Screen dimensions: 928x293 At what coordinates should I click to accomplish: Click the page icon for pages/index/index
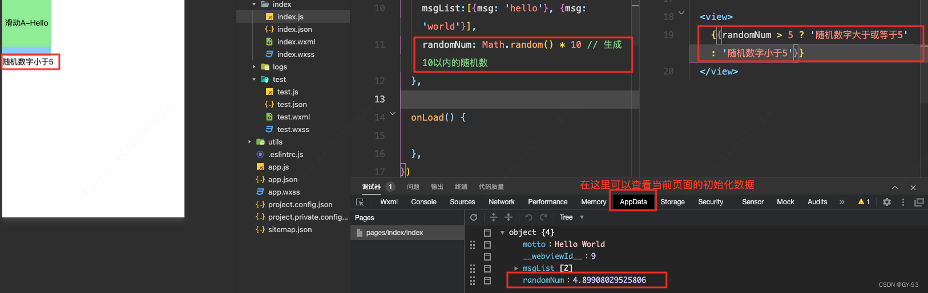pyautogui.click(x=360, y=233)
